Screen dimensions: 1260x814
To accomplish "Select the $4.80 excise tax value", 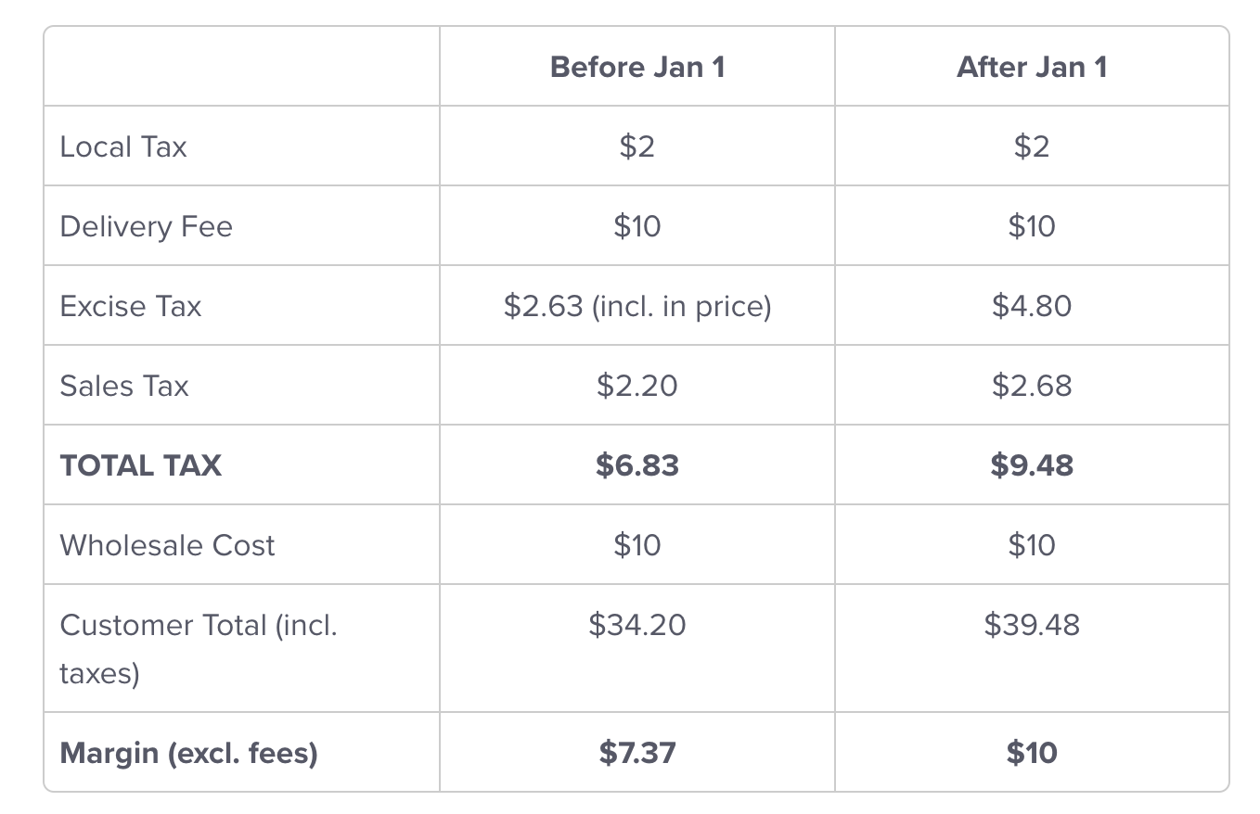I will tap(1031, 306).
